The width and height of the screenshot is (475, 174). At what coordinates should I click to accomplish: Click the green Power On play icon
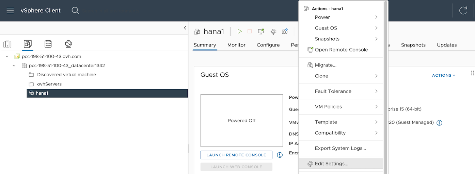(x=240, y=32)
